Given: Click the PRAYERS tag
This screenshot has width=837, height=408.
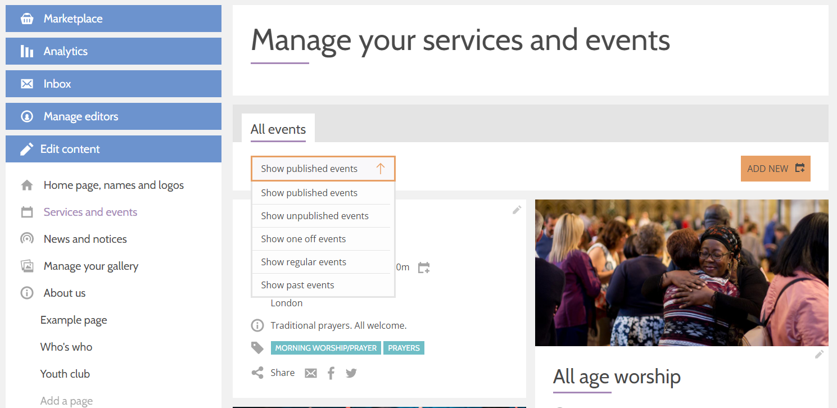Looking at the screenshot, I should point(404,348).
